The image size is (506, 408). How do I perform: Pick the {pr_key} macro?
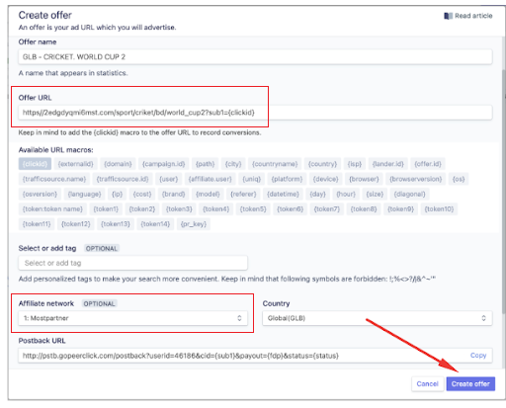(x=194, y=224)
